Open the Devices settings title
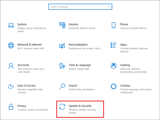160x120 pixels. coord(73,24)
